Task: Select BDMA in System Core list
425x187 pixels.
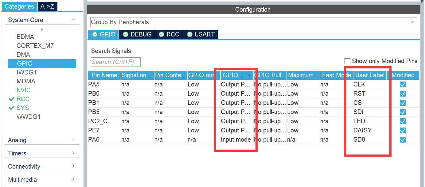Action: coord(25,37)
